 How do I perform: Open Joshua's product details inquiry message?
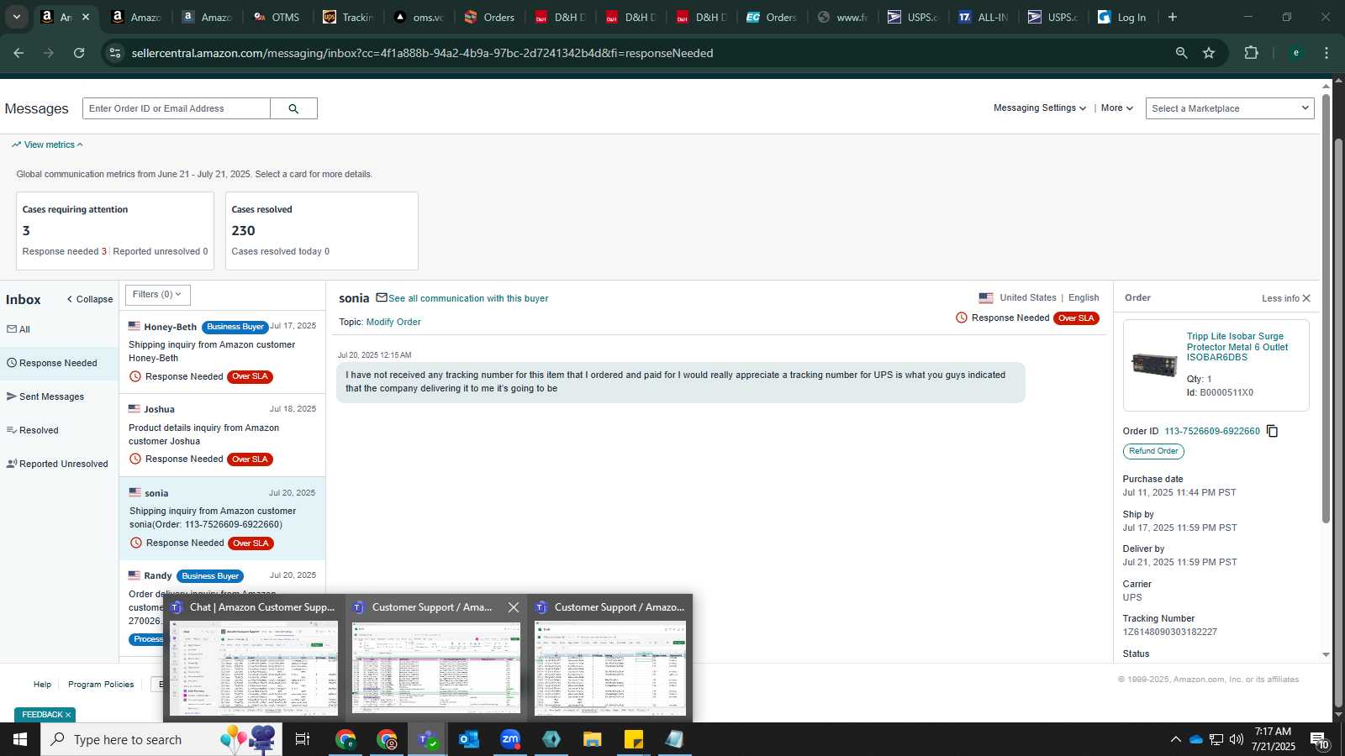222,435
